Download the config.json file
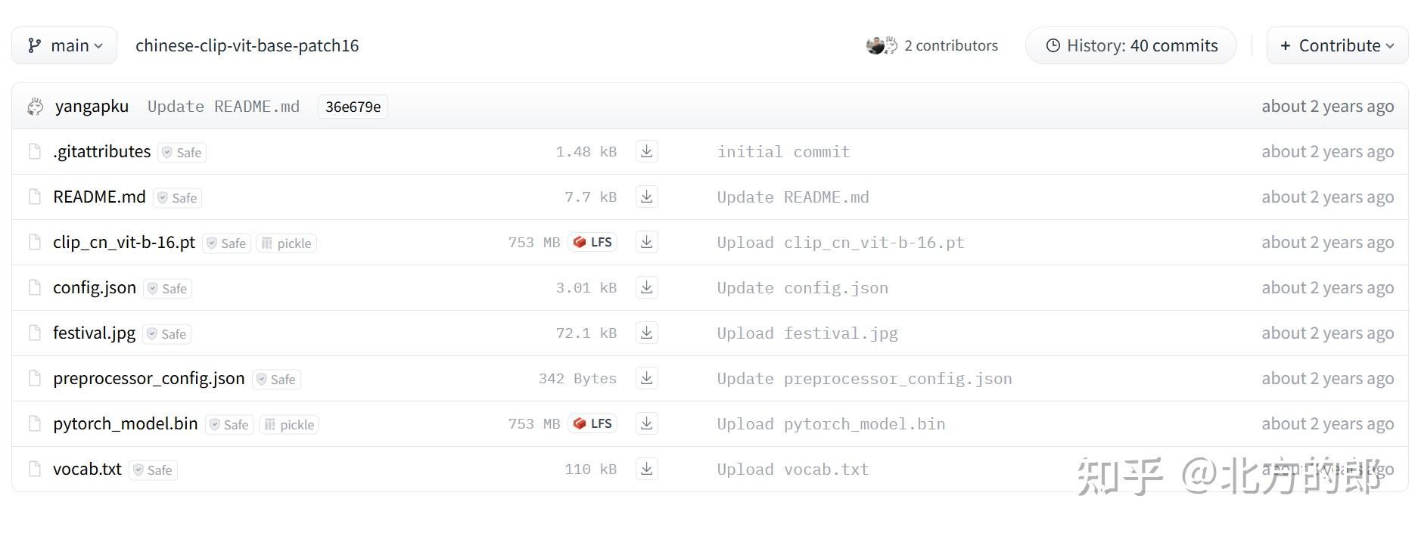1418x533 pixels. point(646,287)
